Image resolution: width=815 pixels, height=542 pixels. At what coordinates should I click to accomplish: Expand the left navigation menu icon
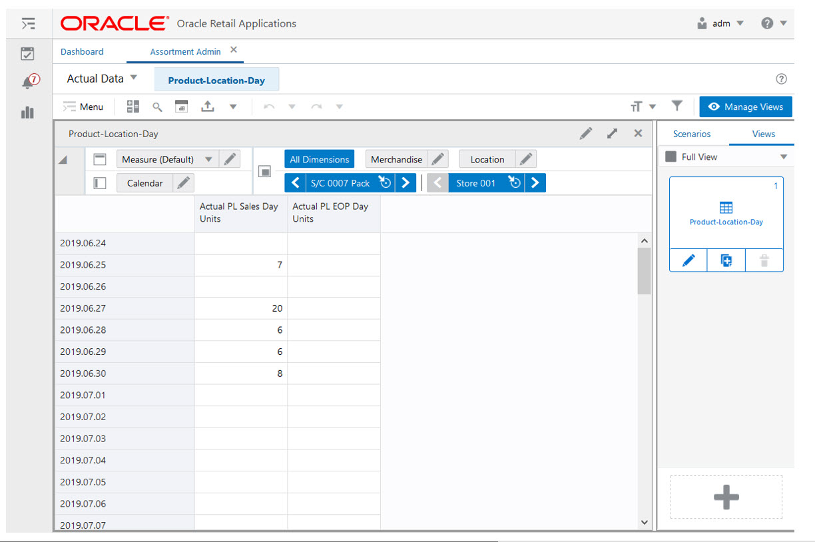point(27,24)
